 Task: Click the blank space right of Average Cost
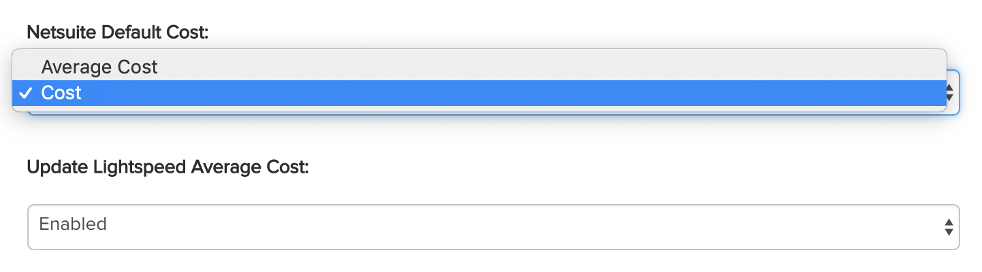pyautogui.click(x=545, y=67)
